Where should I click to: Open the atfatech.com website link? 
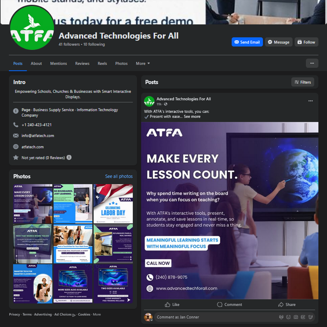[x=33, y=147]
